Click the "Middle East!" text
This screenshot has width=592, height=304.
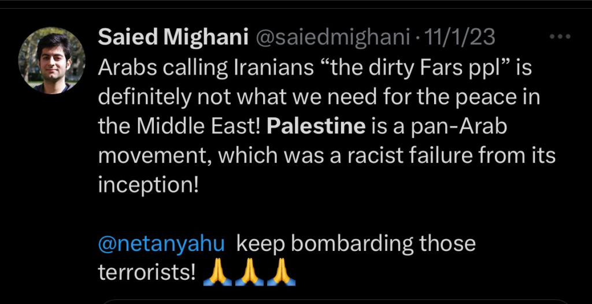[200, 127]
